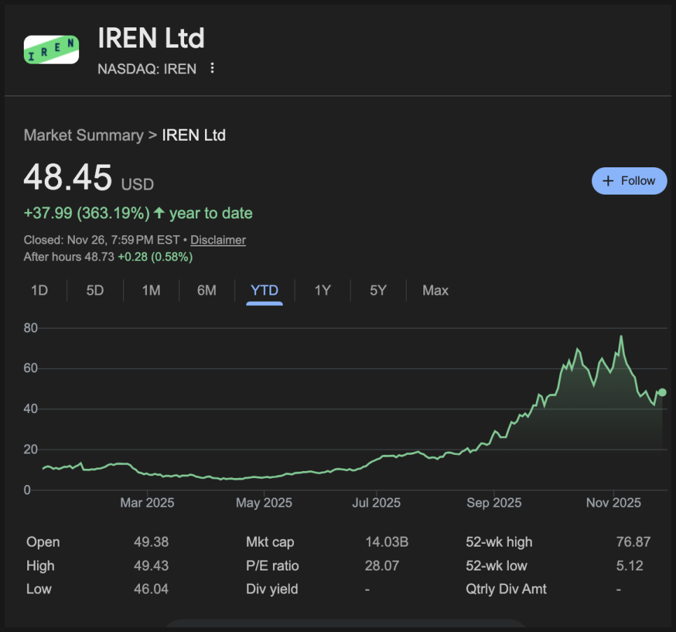Click the 'May 2025' axis label
Screen dimensions: 676x632
coord(264,503)
